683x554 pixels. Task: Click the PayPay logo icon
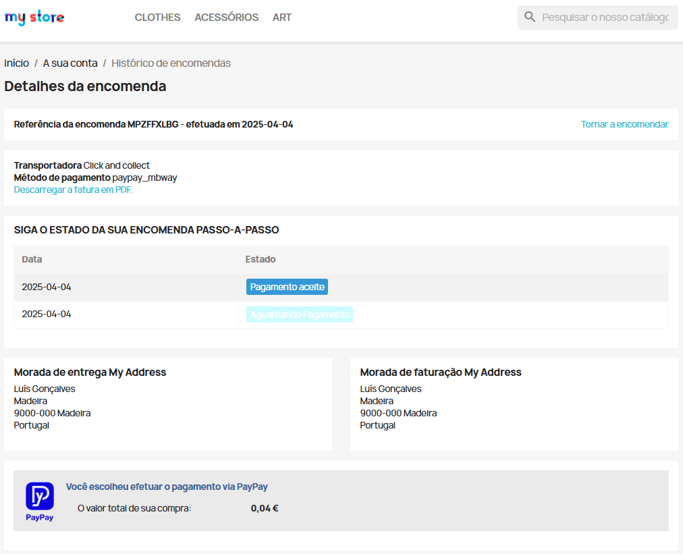[x=39, y=497]
